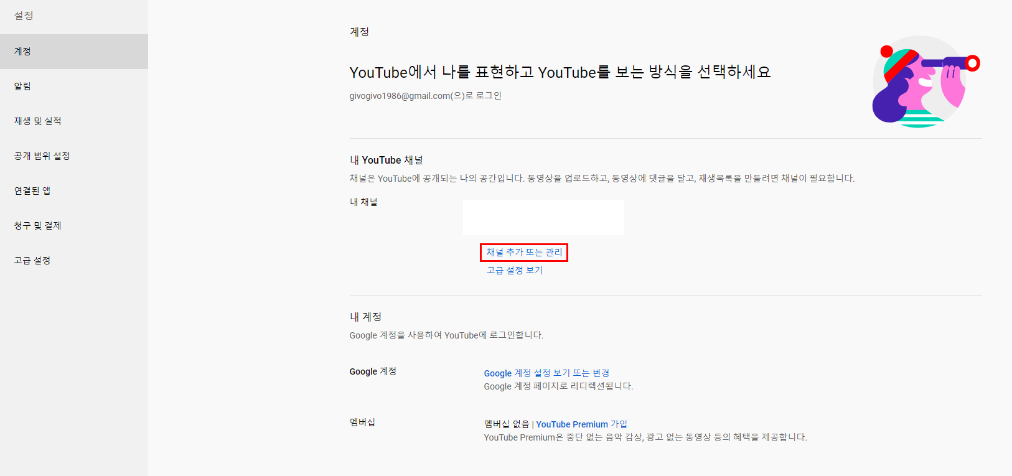Screen dimensions: 1012x476
Task: Open the 고급 설정 보기 link
Action: pyautogui.click(x=515, y=270)
